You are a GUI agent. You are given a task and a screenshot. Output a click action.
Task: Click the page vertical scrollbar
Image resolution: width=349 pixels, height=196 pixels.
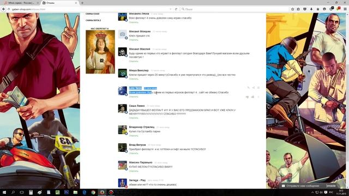[x=347, y=101]
